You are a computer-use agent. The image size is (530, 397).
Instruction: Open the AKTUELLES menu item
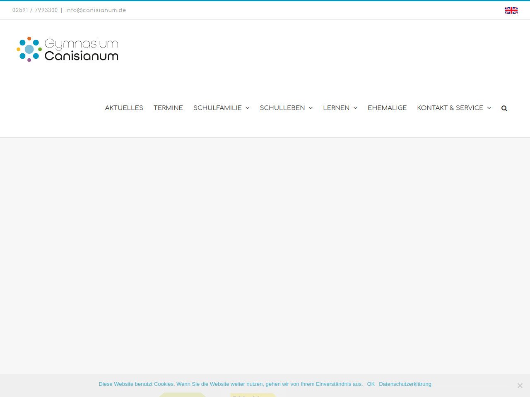pyautogui.click(x=124, y=108)
